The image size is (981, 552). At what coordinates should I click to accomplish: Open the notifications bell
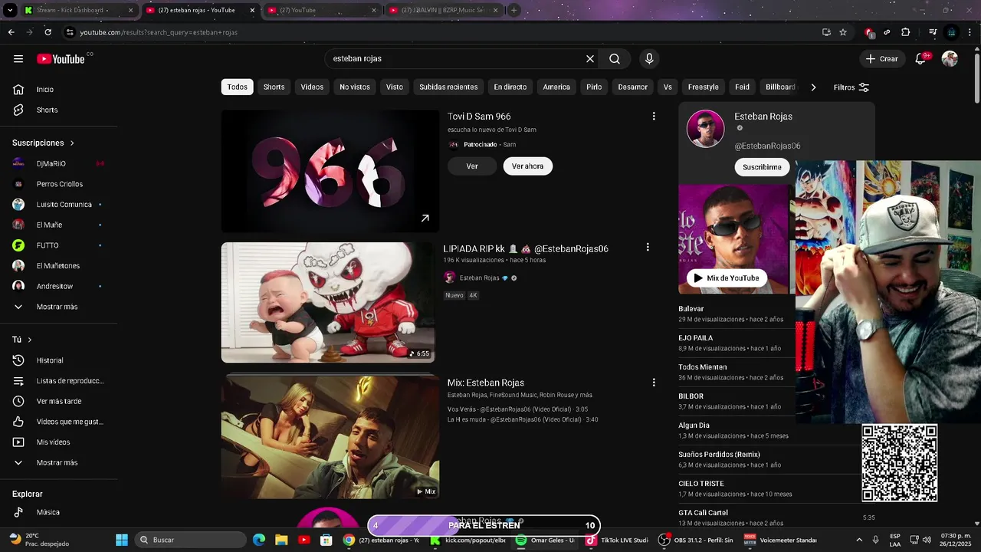pos(922,59)
